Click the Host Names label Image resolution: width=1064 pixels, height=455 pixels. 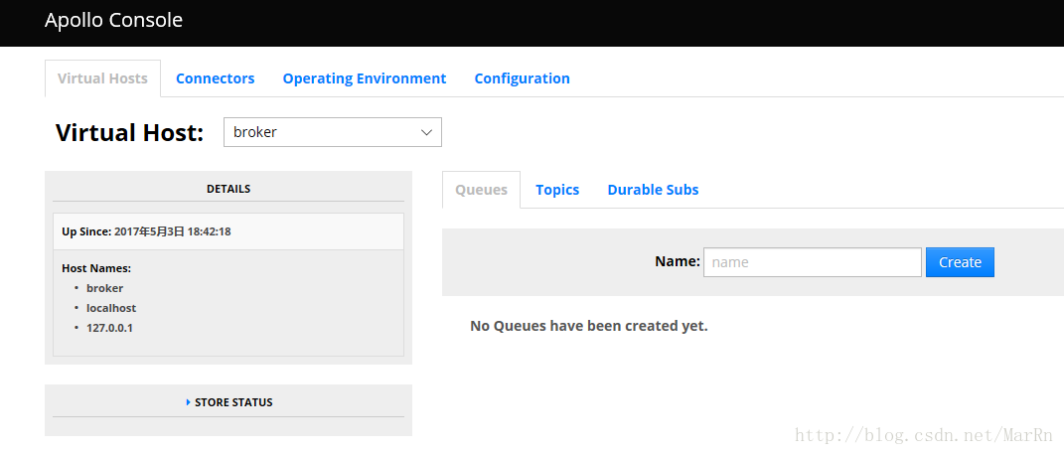tap(96, 268)
